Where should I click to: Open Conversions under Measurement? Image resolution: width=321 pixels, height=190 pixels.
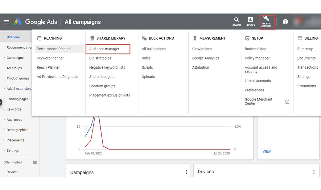point(202,49)
